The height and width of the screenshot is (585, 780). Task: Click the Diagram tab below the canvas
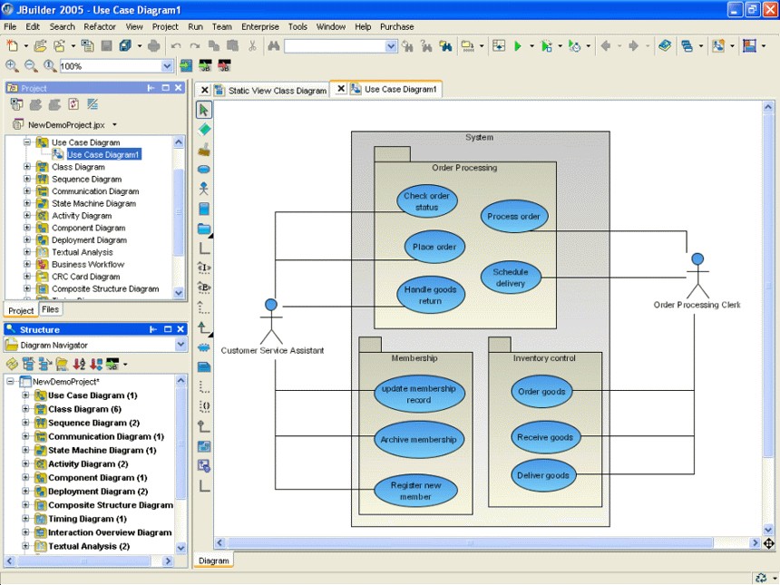tap(214, 561)
